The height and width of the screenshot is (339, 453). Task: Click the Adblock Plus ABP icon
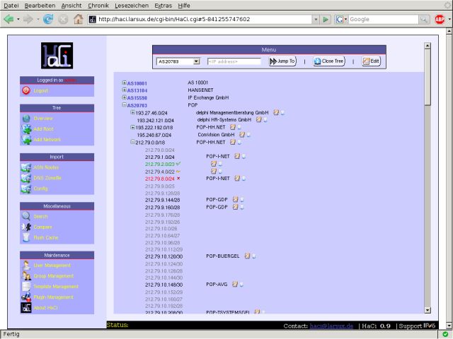(440, 19)
